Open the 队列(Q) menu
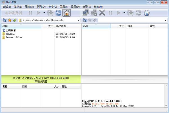This screenshot has width=169, height=113. [41, 6]
